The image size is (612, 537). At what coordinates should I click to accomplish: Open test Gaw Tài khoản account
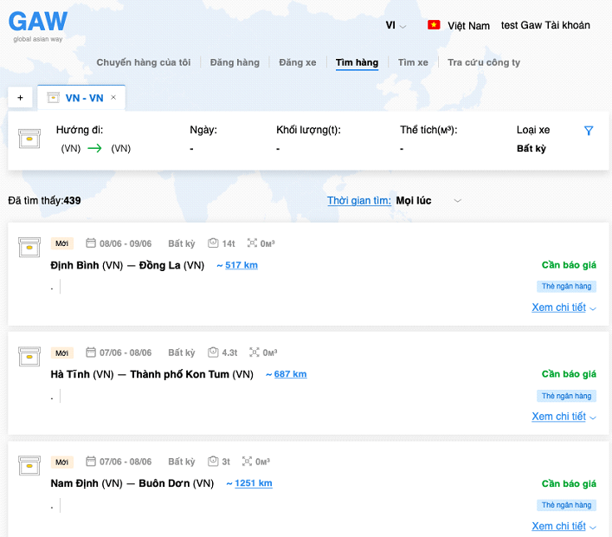(x=545, y=25)
